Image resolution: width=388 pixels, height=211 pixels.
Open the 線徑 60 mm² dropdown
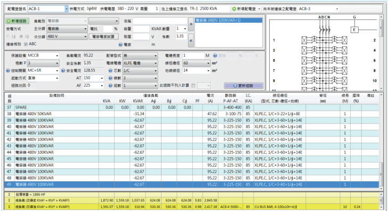tap(197, 63)
